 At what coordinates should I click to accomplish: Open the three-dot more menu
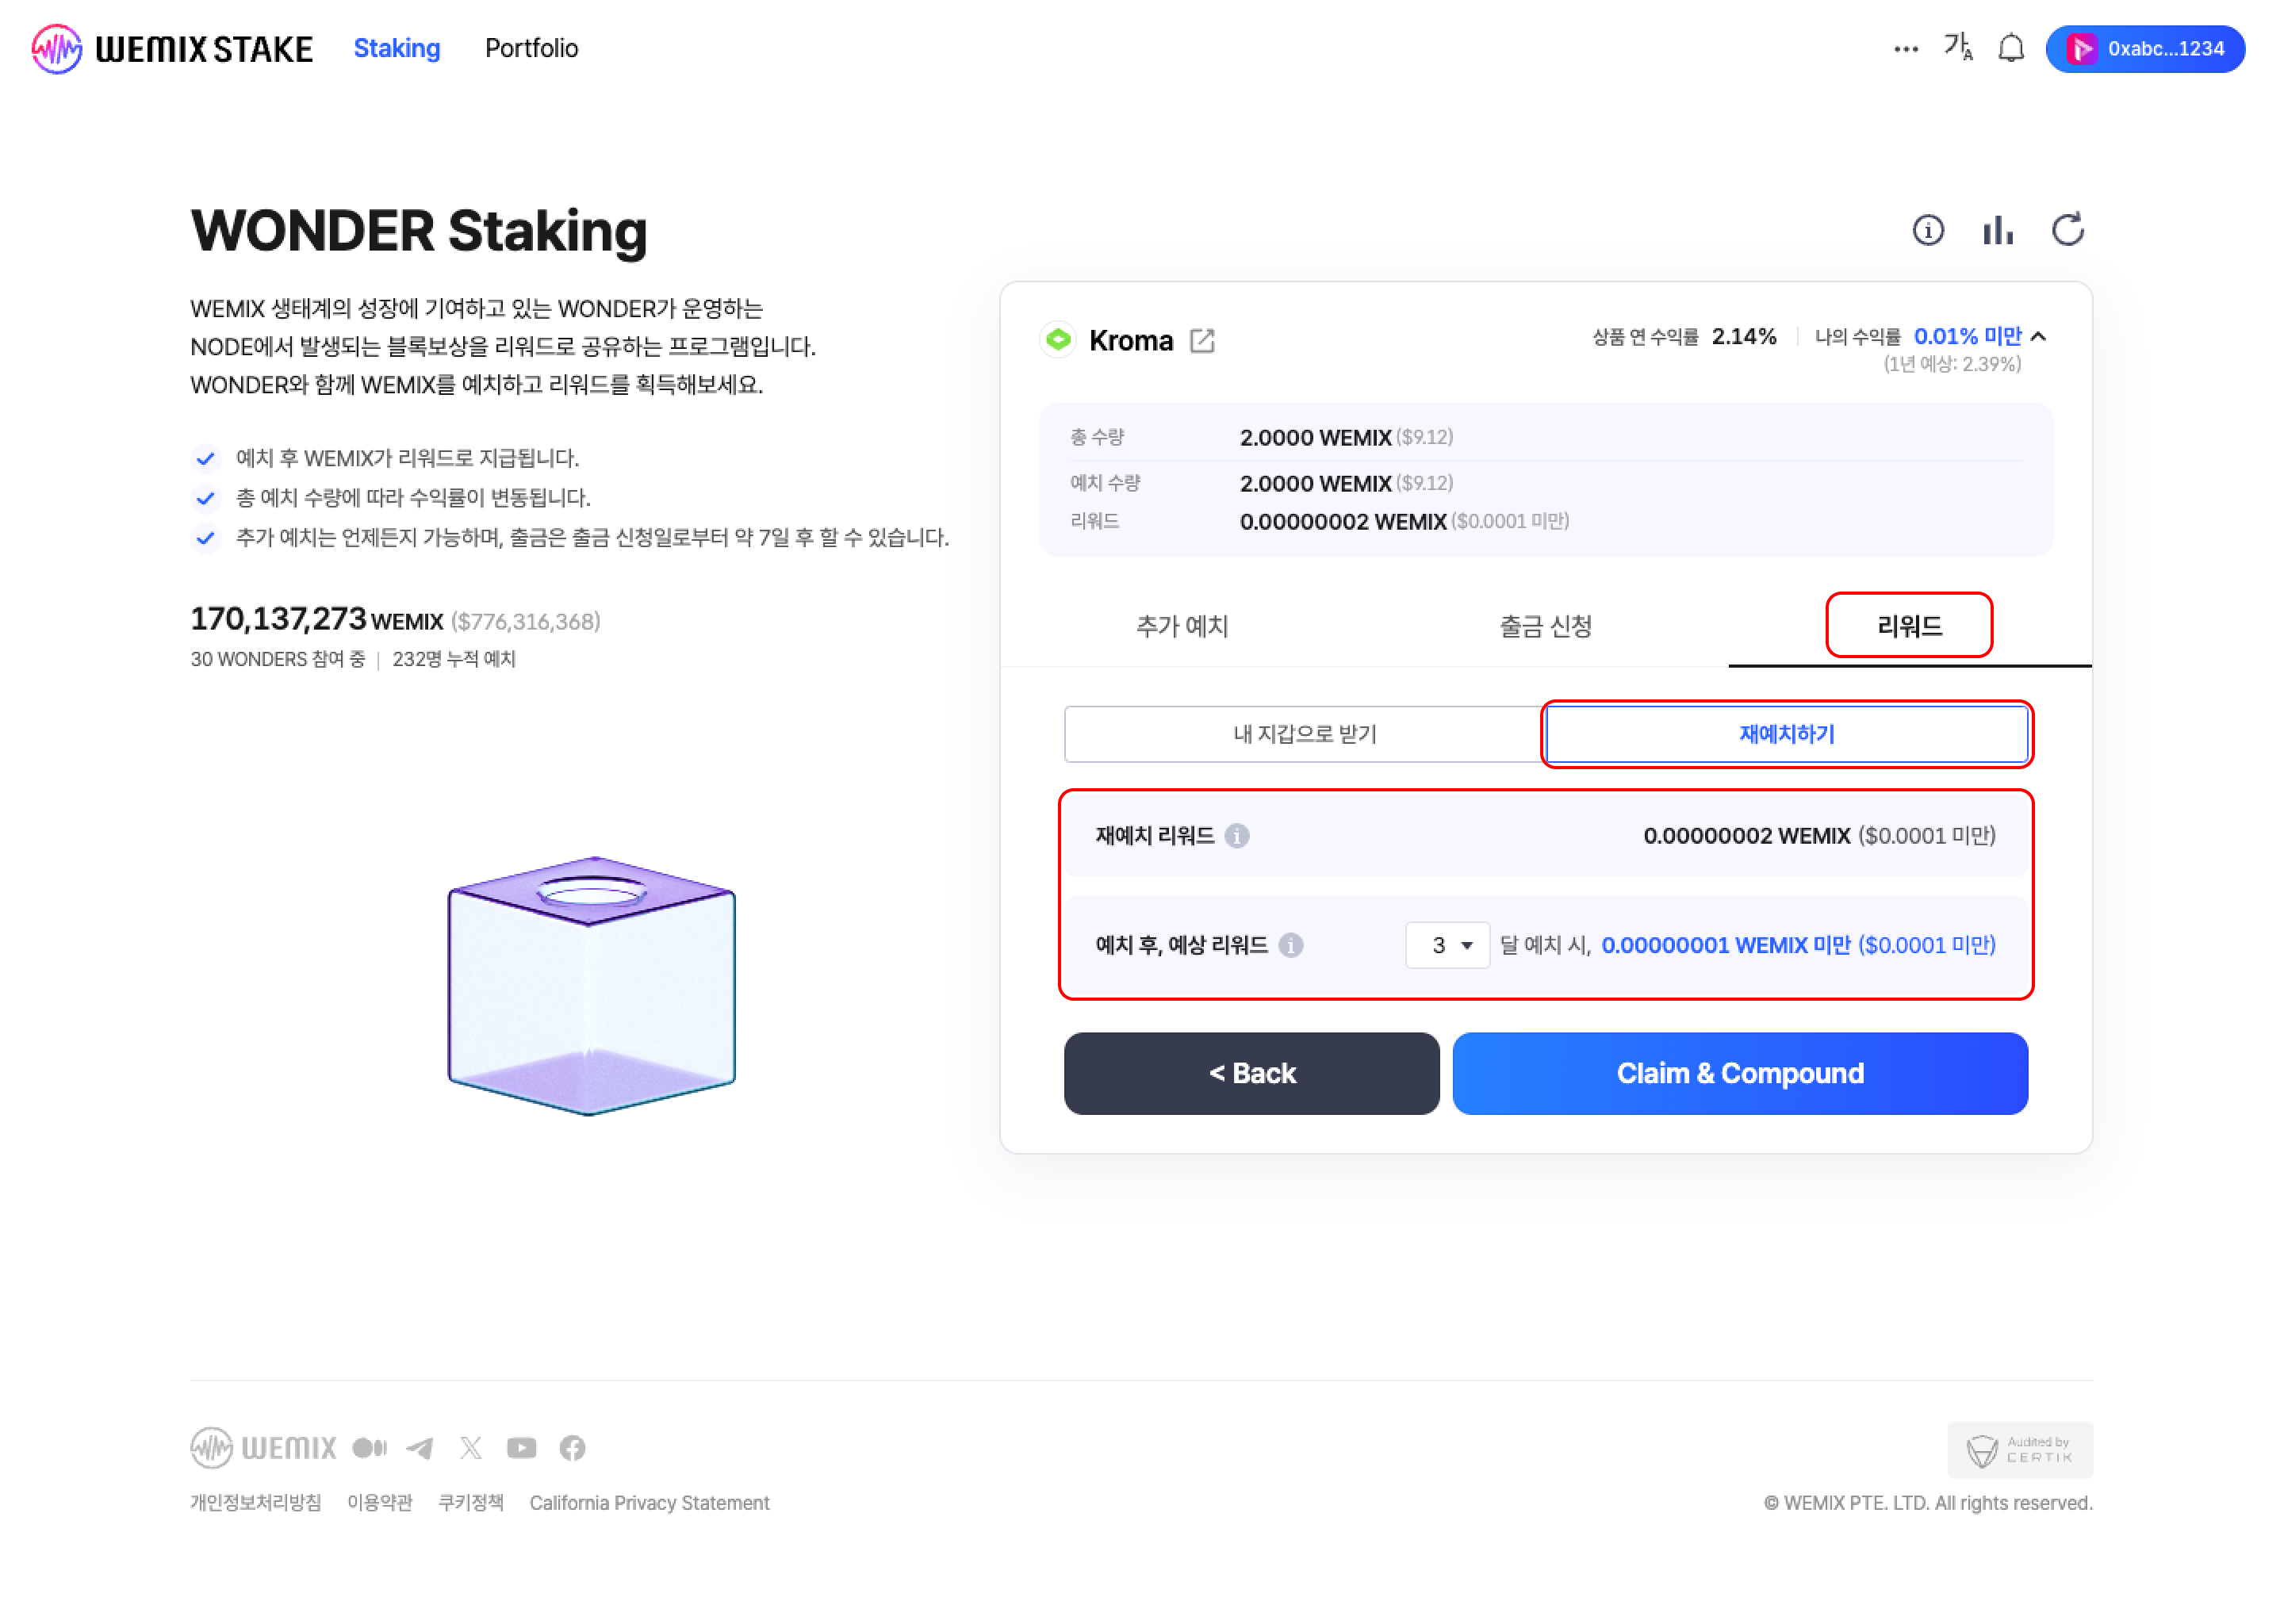point(1905,49)
